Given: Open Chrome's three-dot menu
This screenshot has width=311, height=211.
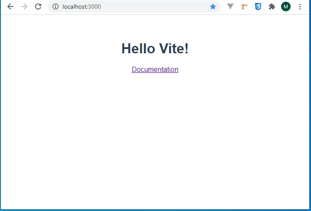Looking at the screenshot, I should click(300, 6).
